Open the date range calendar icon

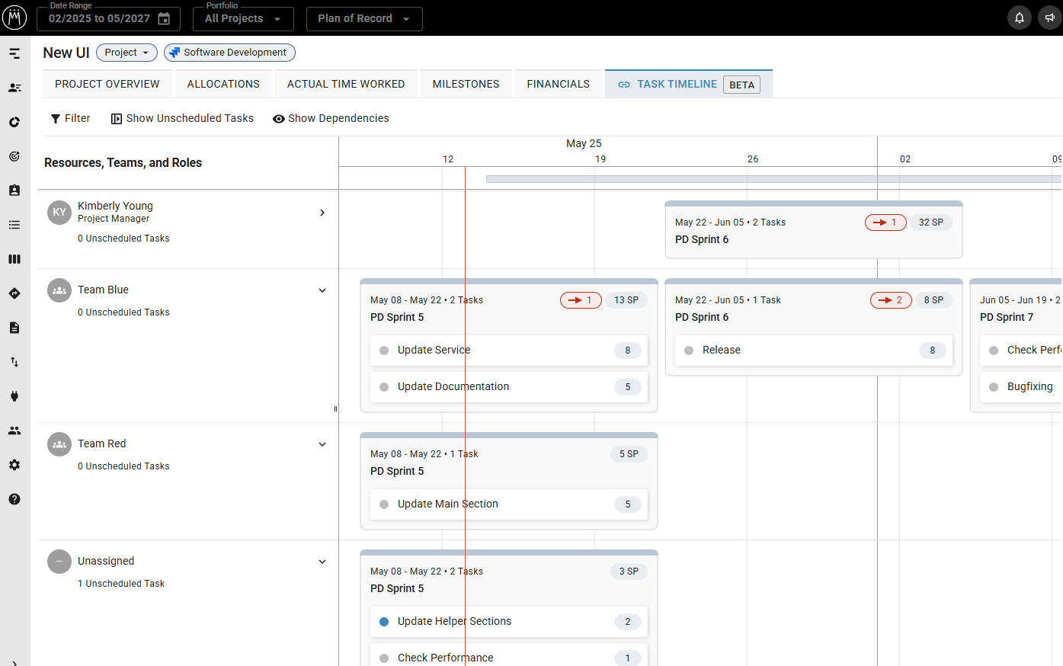164,18
